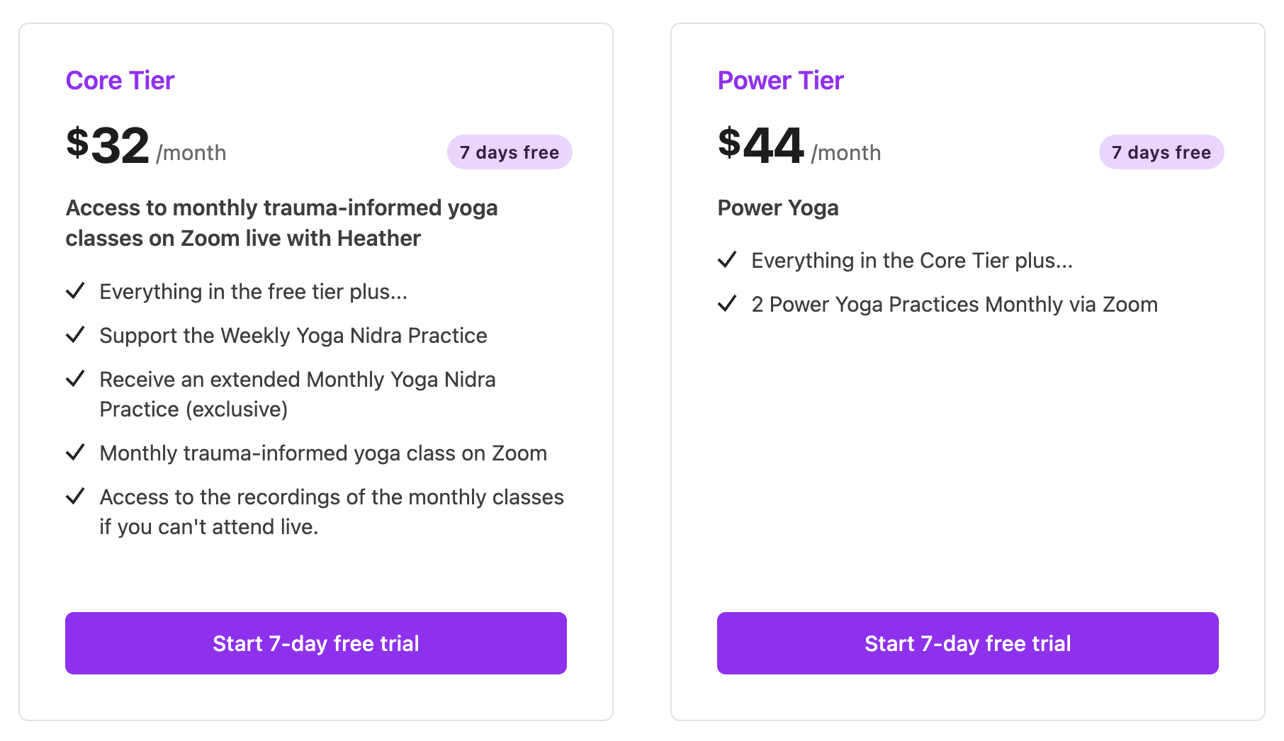Click the Power Tier heading
This screenshot has width=1284, height=741.
click(x=780, y=81)
